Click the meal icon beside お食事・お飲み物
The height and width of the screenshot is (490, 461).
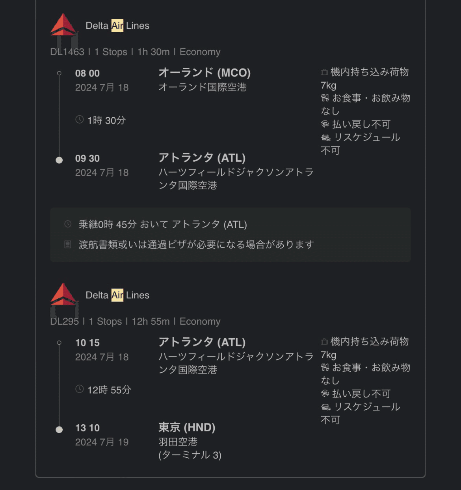[324, 98]
